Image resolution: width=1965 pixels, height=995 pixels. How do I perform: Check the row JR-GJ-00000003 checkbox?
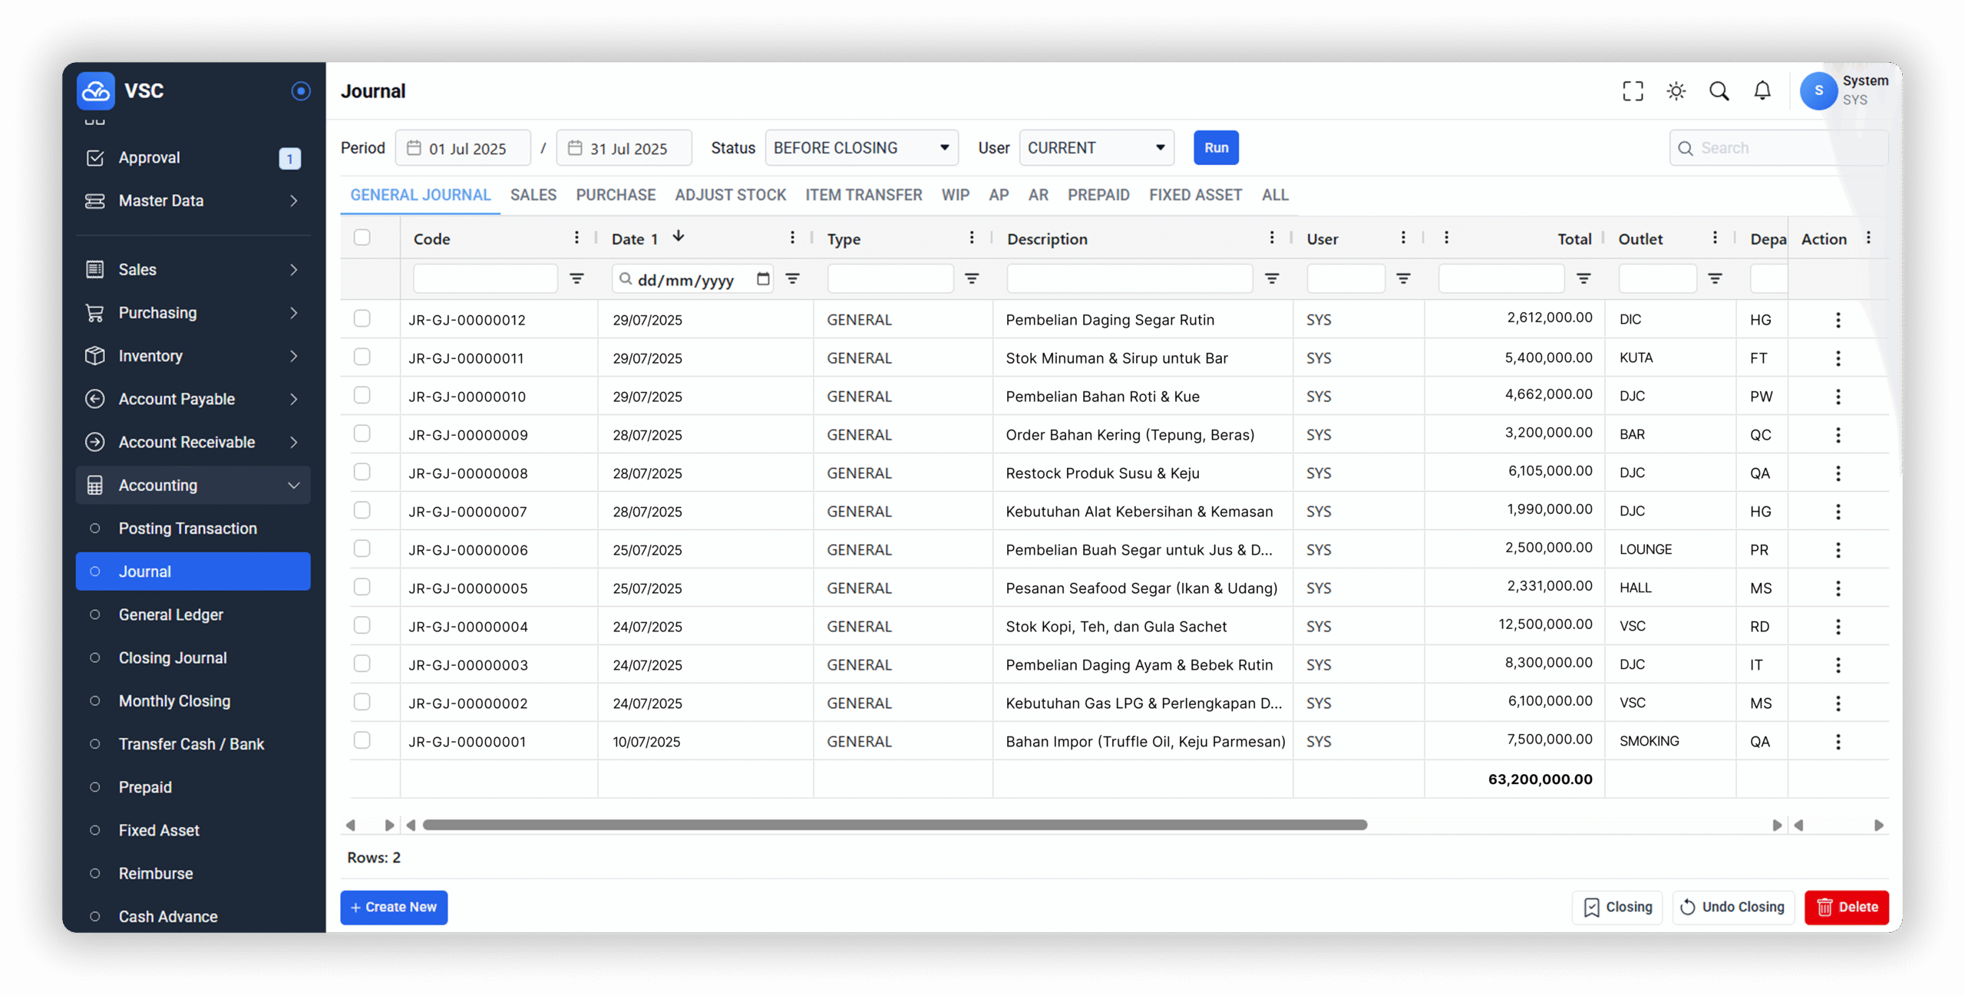(x=362, y=664)
